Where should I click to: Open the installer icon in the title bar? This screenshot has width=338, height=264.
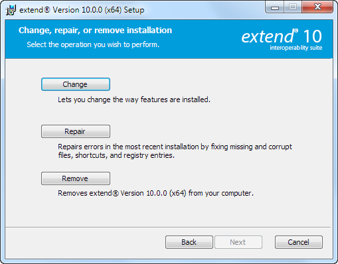pyautogui.click(x=11, y=10)
